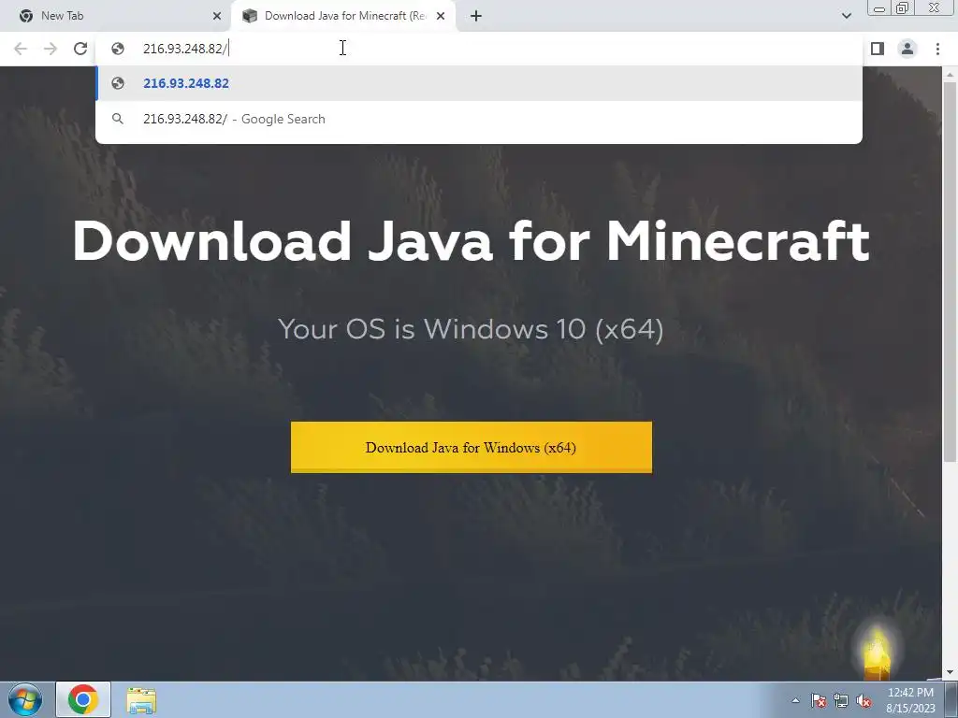The height and width of the screenshot is (718, 958).
Task: Click the heading Download Java for Minecraft
Action: pyautogui.click(x=472, y=241)
